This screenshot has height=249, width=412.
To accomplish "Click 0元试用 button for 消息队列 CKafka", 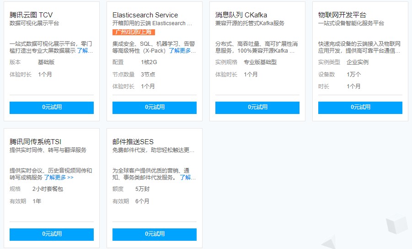I will [x=257, y=108].
